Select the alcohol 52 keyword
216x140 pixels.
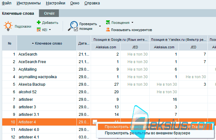tap(28, 92)
